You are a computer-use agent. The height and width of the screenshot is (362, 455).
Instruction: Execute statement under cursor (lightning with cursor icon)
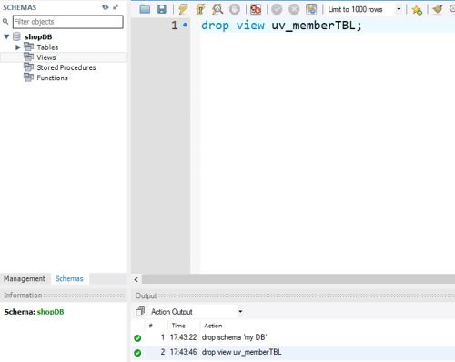[200, 9]
